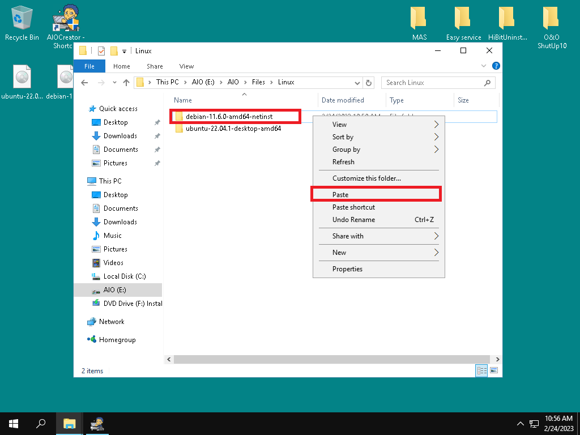Image resolution: width=580 pixels, height=435 pixels.
Task: Click the horizontal scrollbar in file list
Action: click(x=331, y=360)
